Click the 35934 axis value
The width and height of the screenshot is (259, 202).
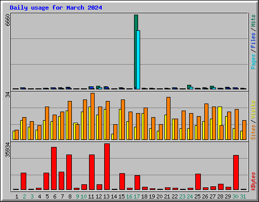pos(8,149)
